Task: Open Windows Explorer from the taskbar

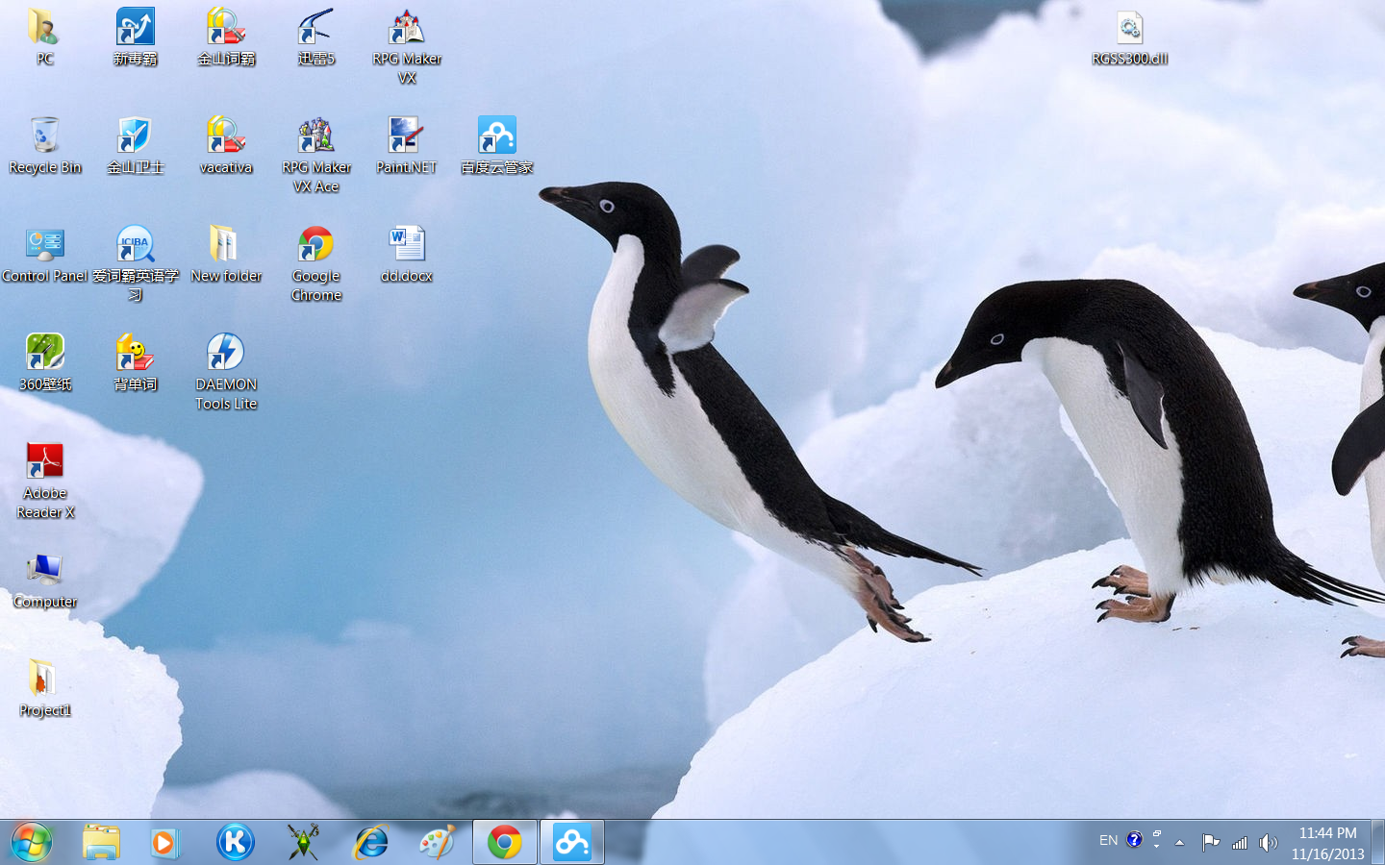Action: (x=101, y=842)
